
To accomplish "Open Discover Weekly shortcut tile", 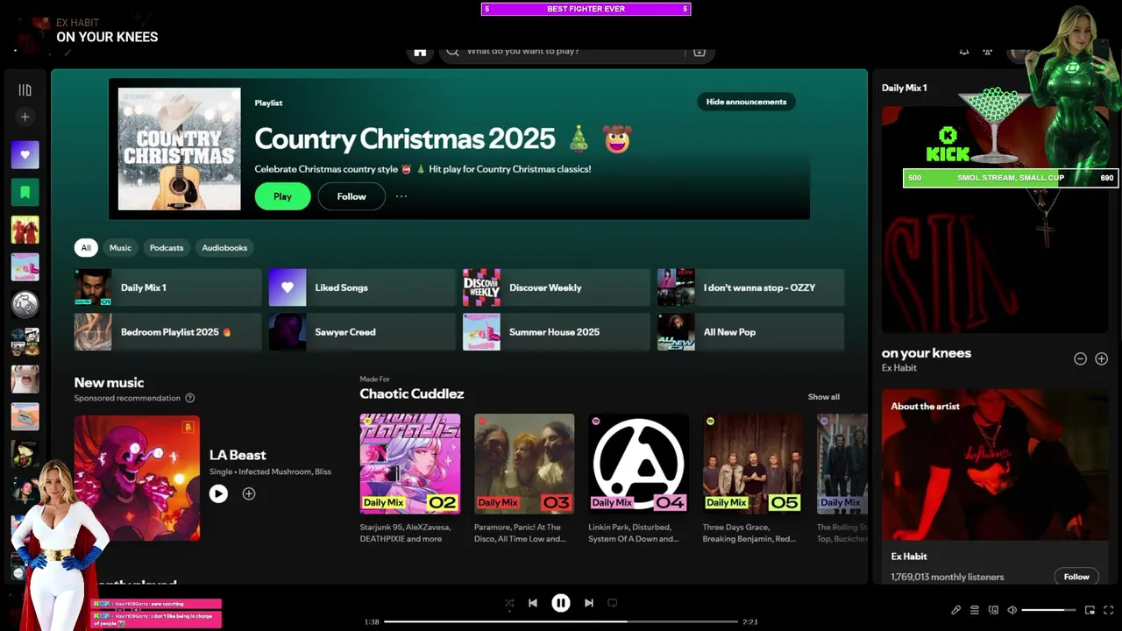I will (x=557, y=287).
